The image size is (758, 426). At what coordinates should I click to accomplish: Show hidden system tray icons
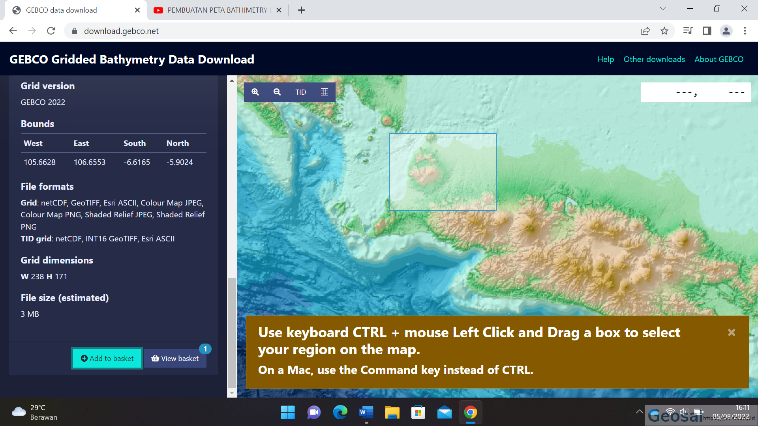[x=639, y=412]
